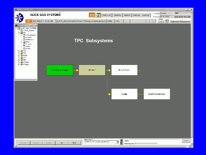Expand the PMD tree node
Viewport: 206px width, 155px height.
[x=19, y=60]
